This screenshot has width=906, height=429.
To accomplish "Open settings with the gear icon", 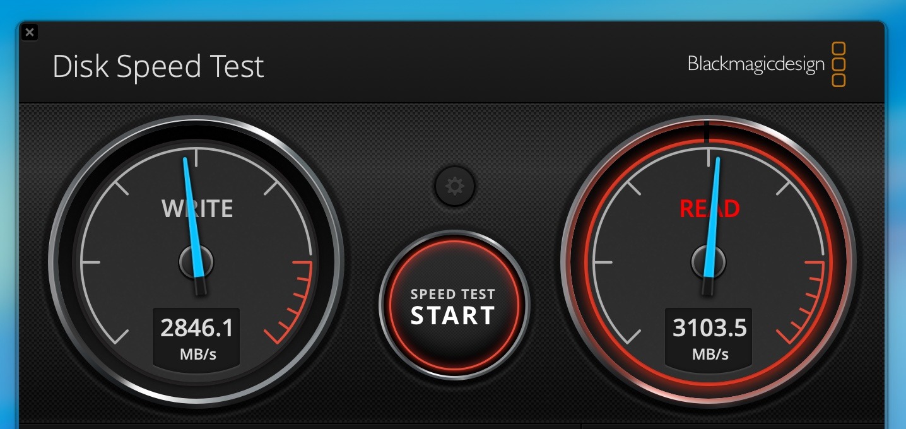I will [x=455, y=186].
